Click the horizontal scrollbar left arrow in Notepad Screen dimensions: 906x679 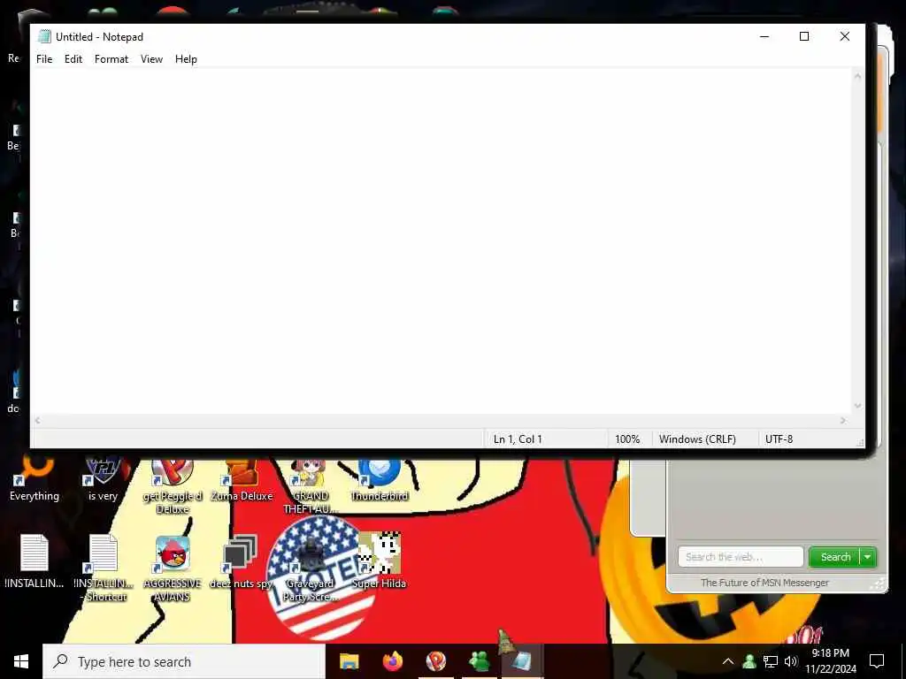(x=37, y=421)
